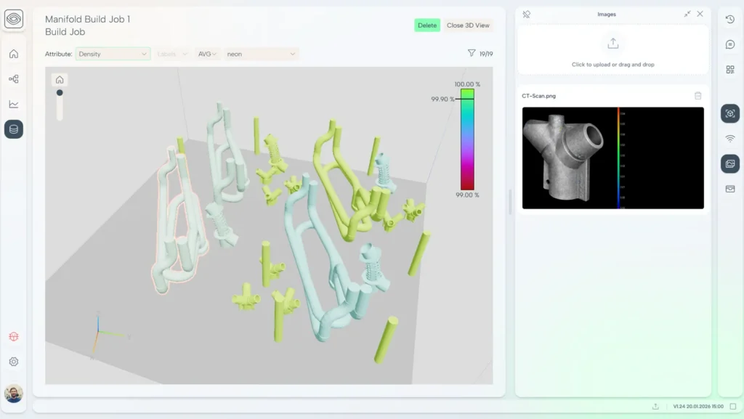Reset the viewport with the home view icon
This screenshot has height=419, width=744.
pos(60,80)
